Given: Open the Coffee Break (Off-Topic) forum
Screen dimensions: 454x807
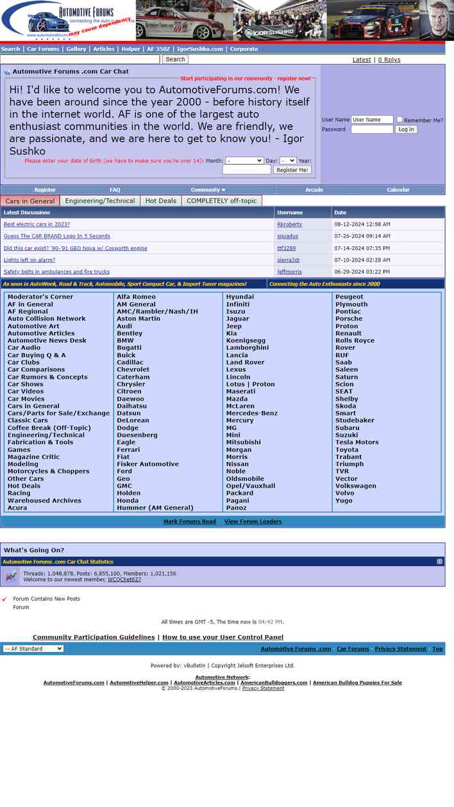Looking at the screenshot, I should click(x=49, y=428).
